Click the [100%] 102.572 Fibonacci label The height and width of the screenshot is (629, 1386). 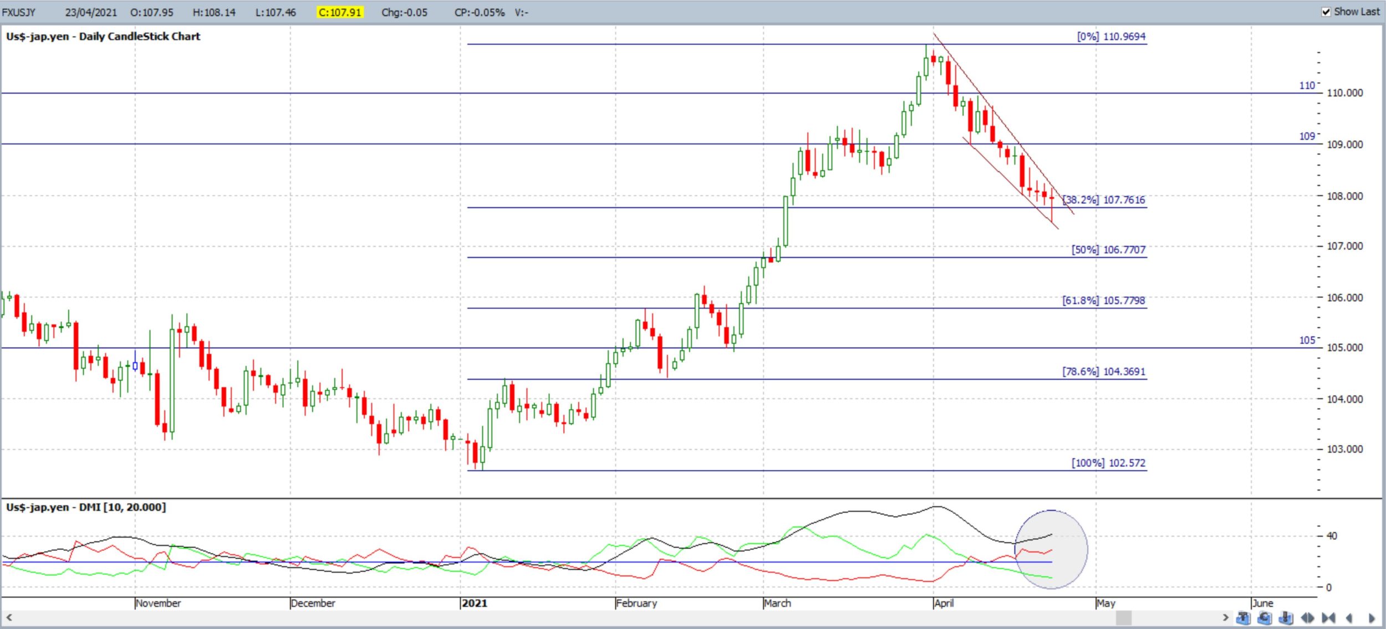1108,463
